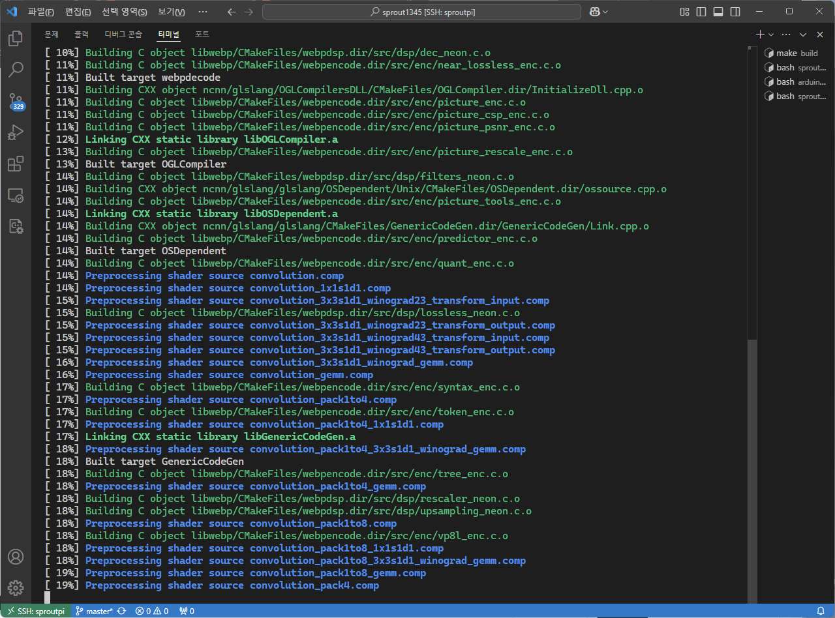Click 'Built target webpdecode' line

133,78
